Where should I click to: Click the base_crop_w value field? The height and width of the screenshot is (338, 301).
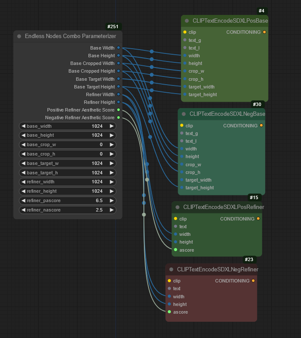(x=67, y=145)
